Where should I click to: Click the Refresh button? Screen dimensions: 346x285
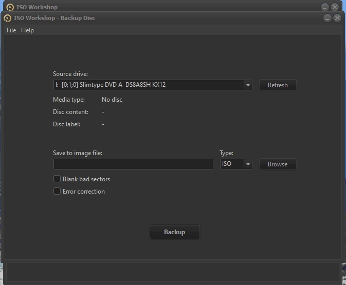[278, 85]
